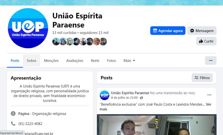The height and width of the screenshot is (135, 223).
Task: Open the União Espírita Paraense post author link
Action: (130, 93)
